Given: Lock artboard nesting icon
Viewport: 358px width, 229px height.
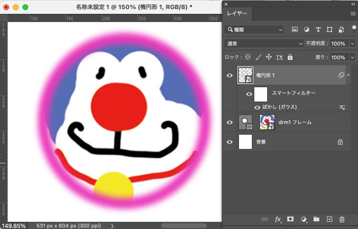Looking at the screenshot, I should (x=280, y=57).
